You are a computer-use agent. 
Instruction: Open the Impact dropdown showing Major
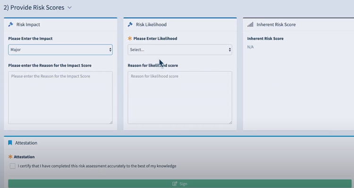(60, 49)
